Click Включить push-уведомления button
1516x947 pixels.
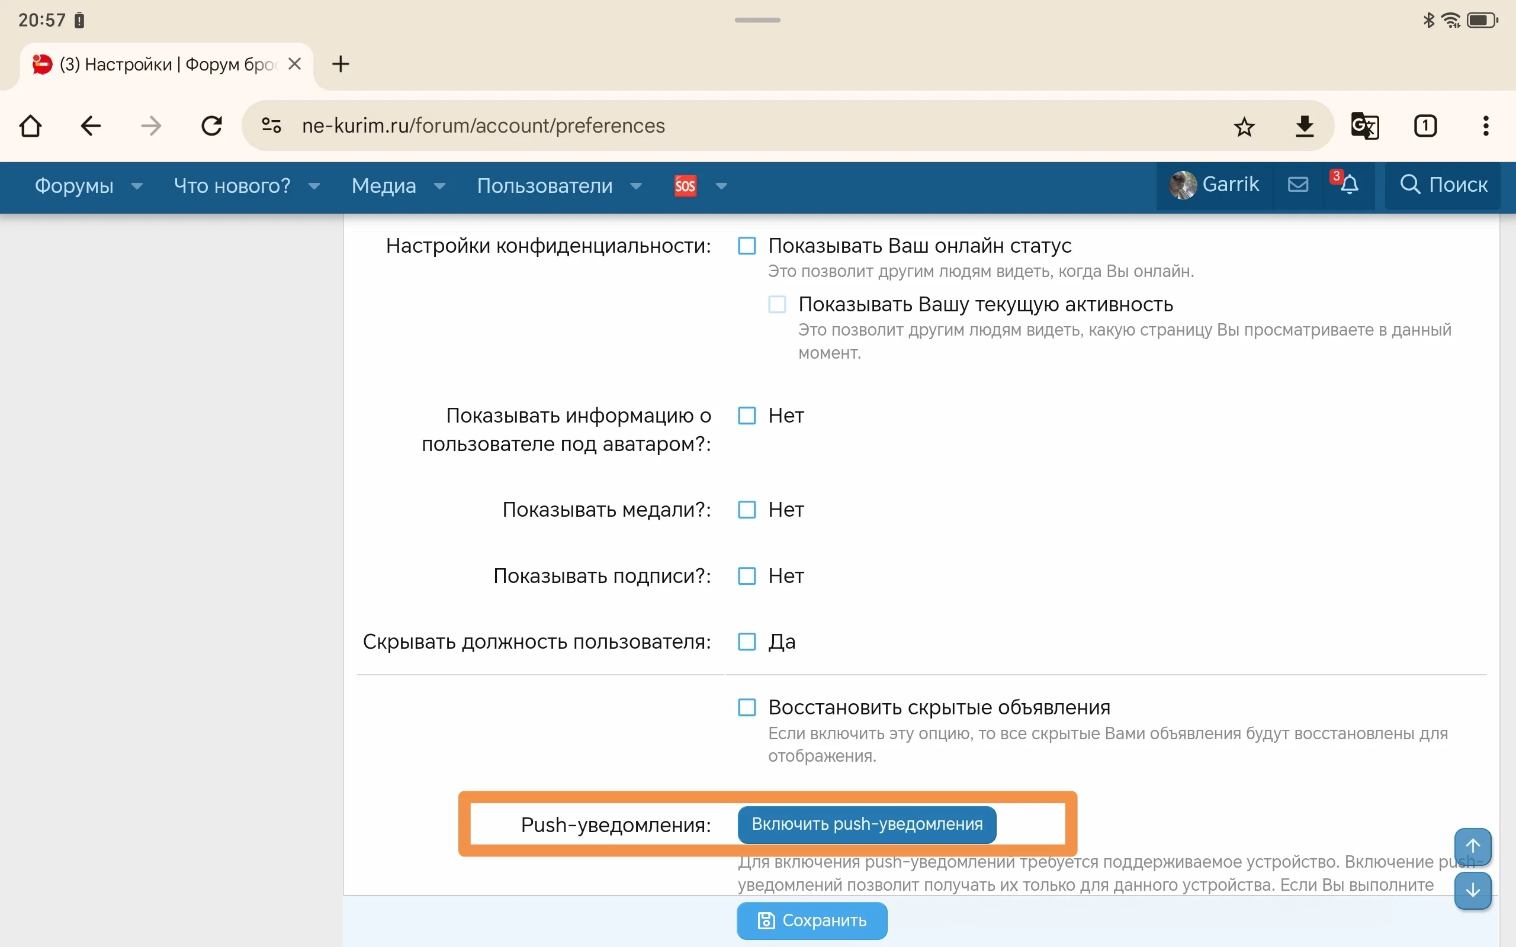point(866,824)
